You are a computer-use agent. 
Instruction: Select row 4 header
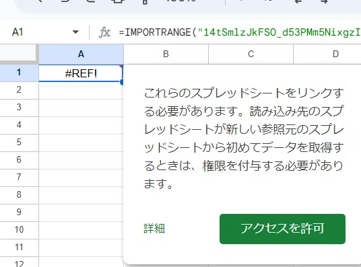19,125
